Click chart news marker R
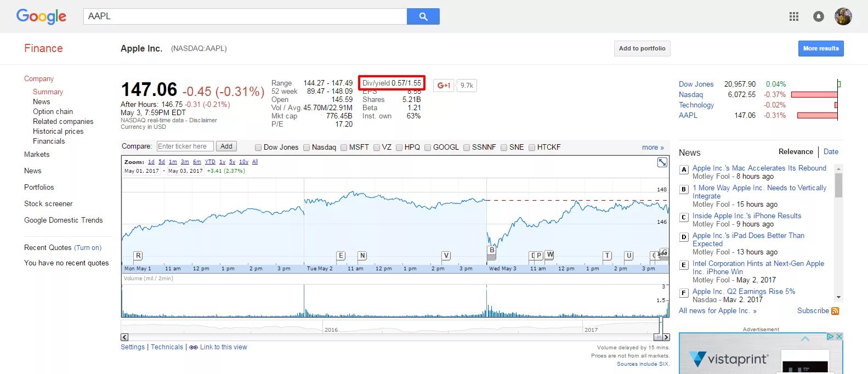868x374 pixels. coord(138,256)
